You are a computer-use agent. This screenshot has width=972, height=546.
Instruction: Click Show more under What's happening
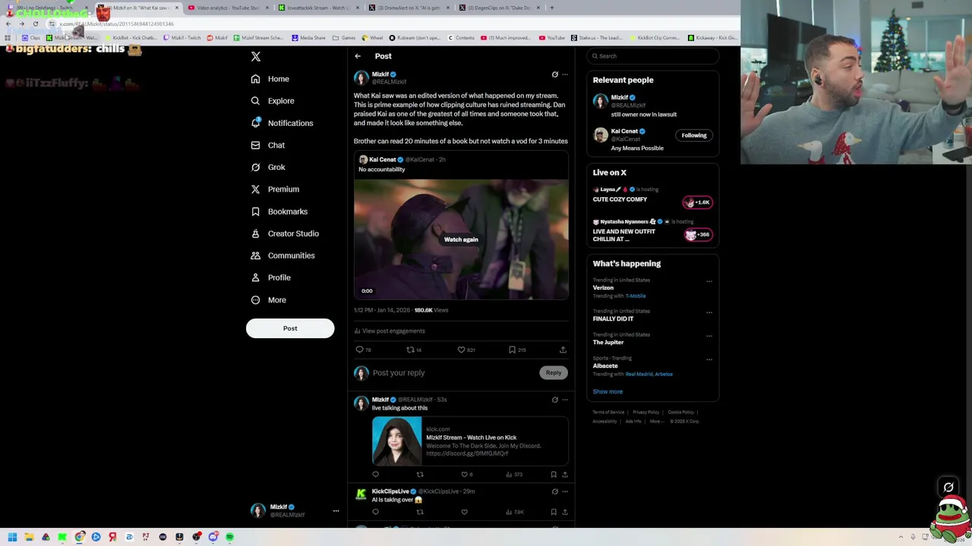tap(607, 392)
